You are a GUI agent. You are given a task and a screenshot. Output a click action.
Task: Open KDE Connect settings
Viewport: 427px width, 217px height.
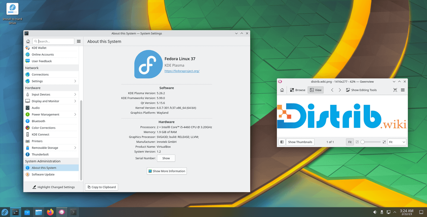pyautogui.click(x=51, y=135)
